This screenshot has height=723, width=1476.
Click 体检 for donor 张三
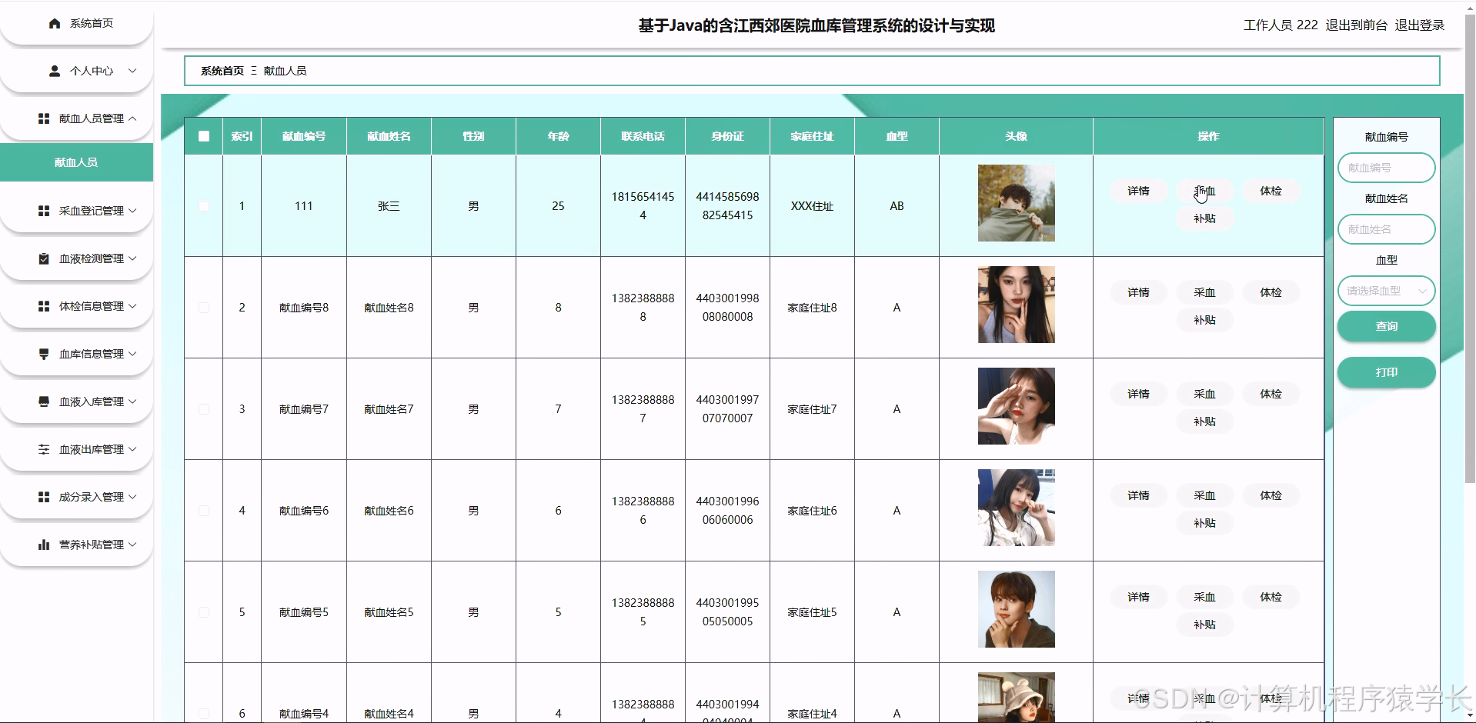pos(1271,191)
